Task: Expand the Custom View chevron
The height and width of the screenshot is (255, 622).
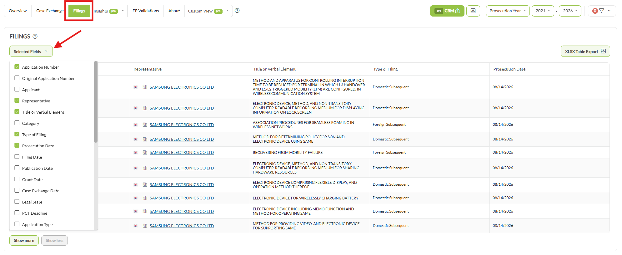Action: pyautogui.click(x=228, y=11)
